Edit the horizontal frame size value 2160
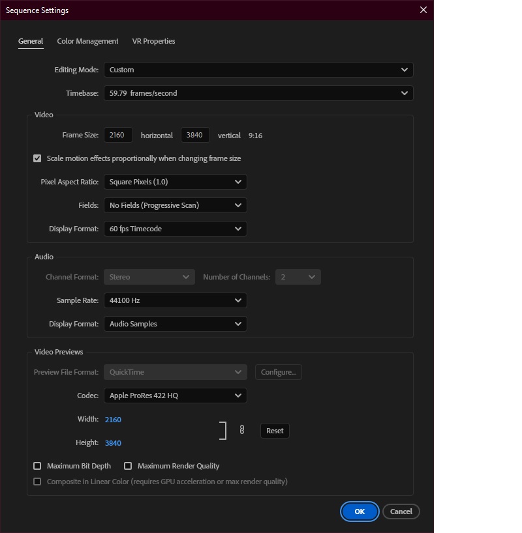Viewport: 522px width, 533px height. pyautogui.click(x=118, y=135)
